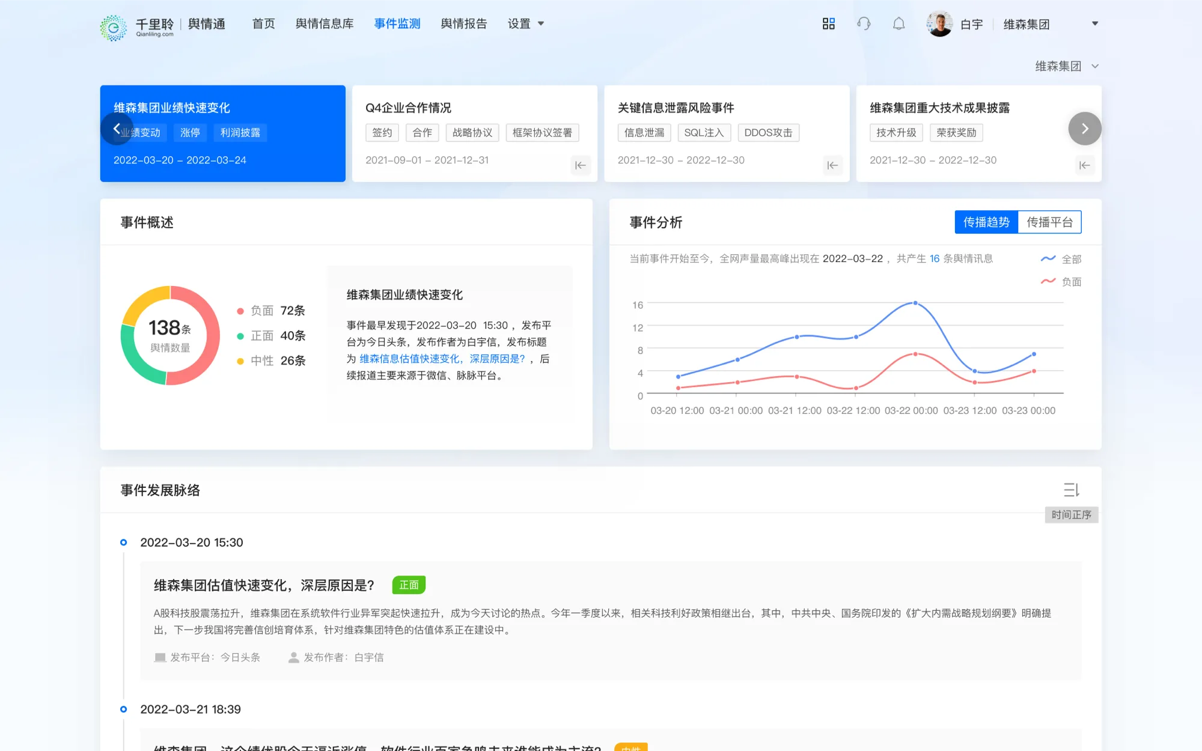The image size is (1202, 751).
Task: Click the 框架协议签署 tag
Action: point(542,133)
